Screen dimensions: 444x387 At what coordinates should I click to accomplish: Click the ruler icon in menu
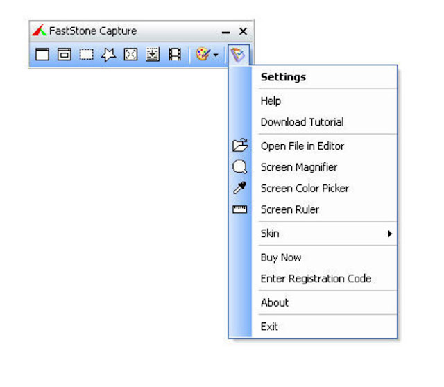(x=239, y=209)
